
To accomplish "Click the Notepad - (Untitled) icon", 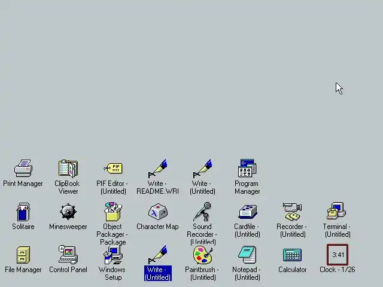I will coord(247,255).
